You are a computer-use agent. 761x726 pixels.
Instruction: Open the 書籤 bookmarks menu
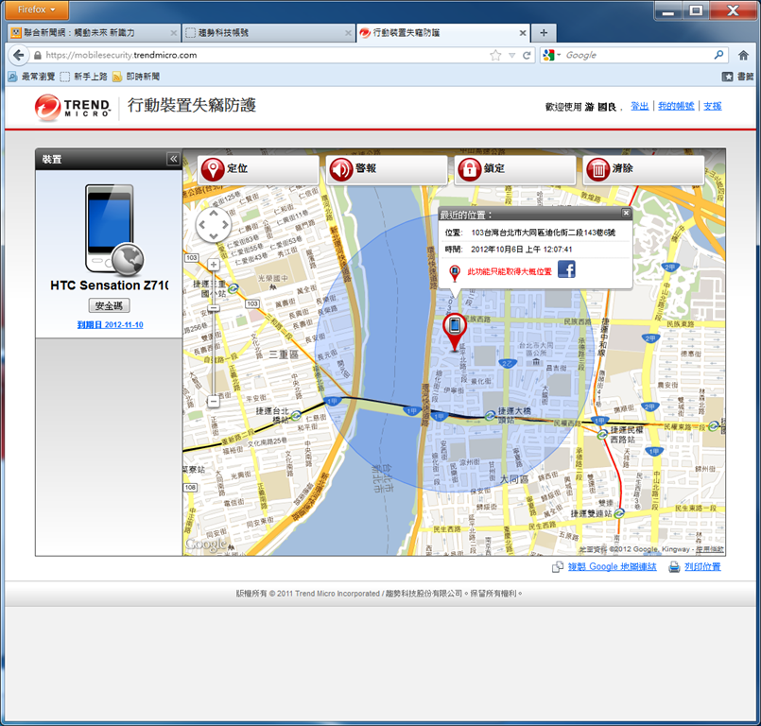pyautogui.click(x=737, y=77)
